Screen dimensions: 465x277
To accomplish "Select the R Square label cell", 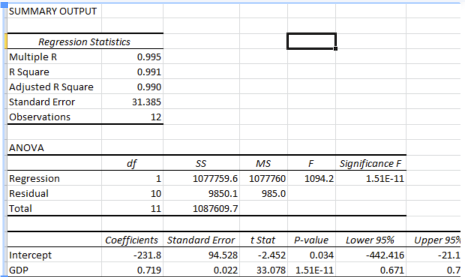I will (x=54, y=72).
